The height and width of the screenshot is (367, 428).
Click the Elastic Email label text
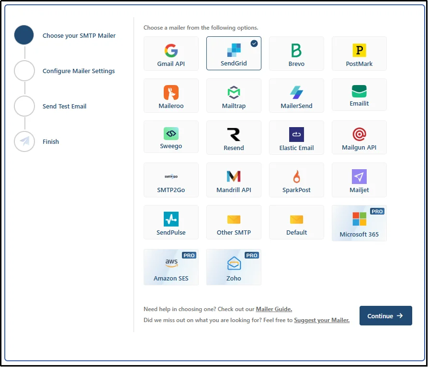tap(296, 148)
